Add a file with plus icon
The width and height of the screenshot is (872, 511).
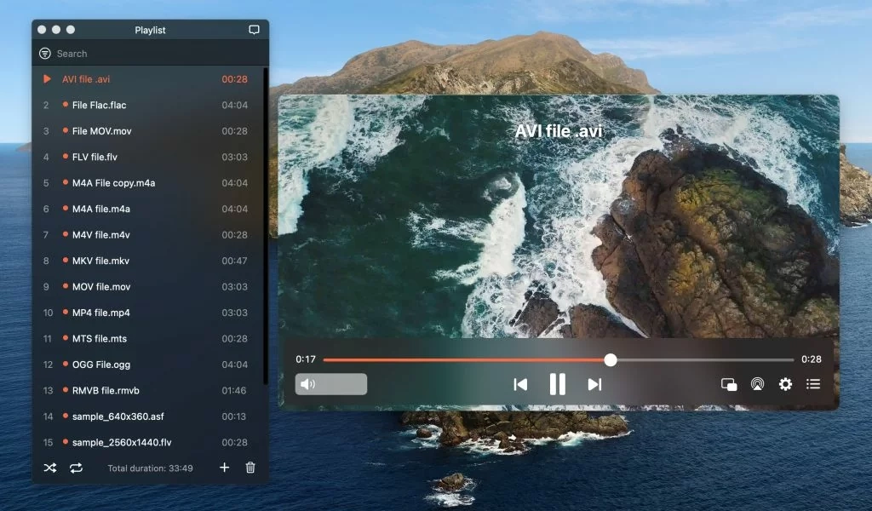click(x=224, y=468)
